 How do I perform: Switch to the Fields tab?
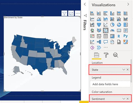coord(97,55)
